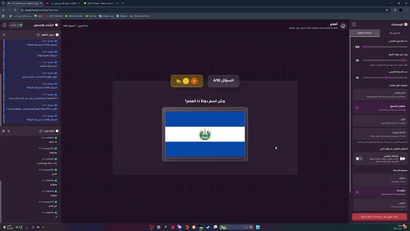Open the Fasel+ bookmark
This screenshot has width=410, height=231.
point(38,16)
